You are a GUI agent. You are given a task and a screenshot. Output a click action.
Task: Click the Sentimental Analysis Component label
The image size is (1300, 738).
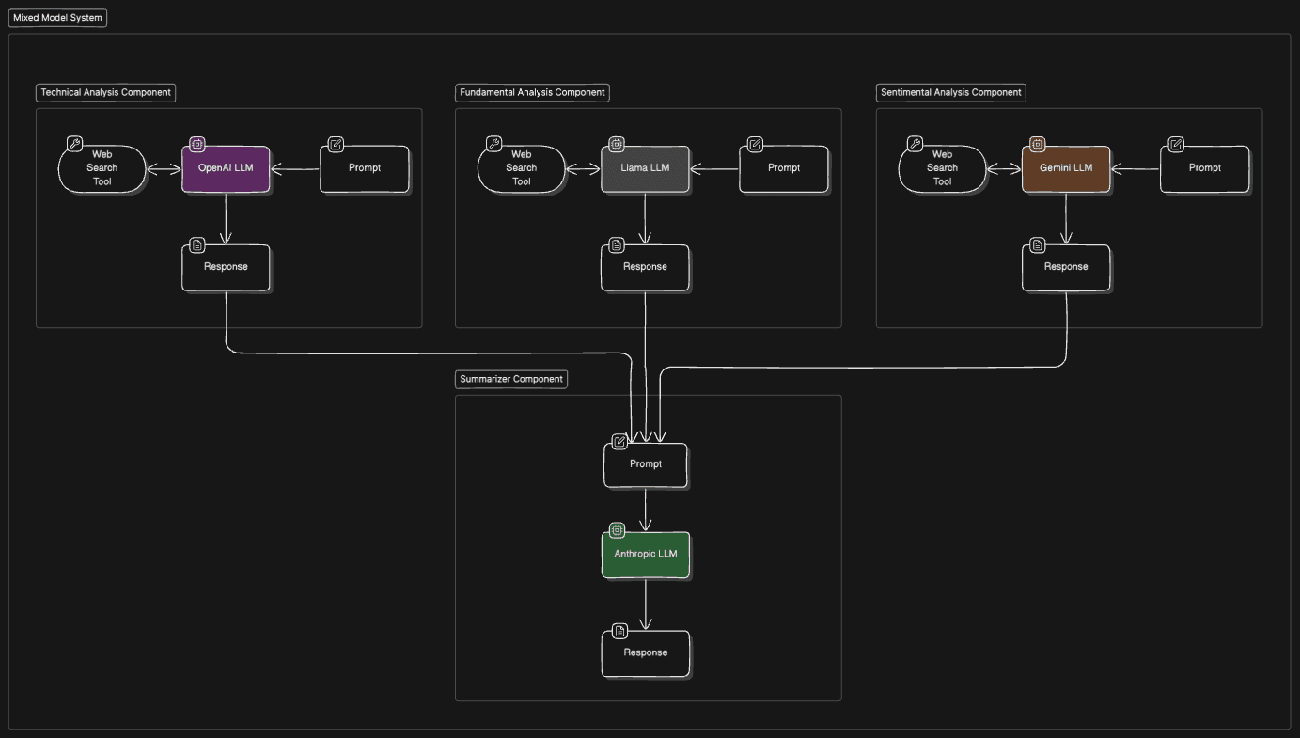click(951, 92)
